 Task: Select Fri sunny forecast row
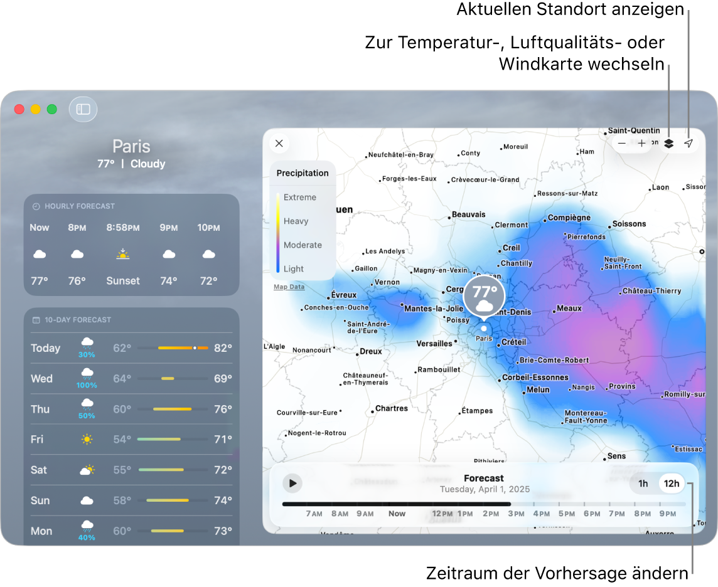pos(131,440)
